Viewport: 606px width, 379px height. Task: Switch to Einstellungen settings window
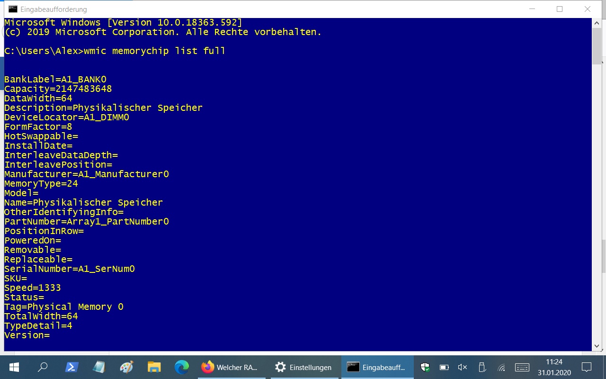coord(304,367)
